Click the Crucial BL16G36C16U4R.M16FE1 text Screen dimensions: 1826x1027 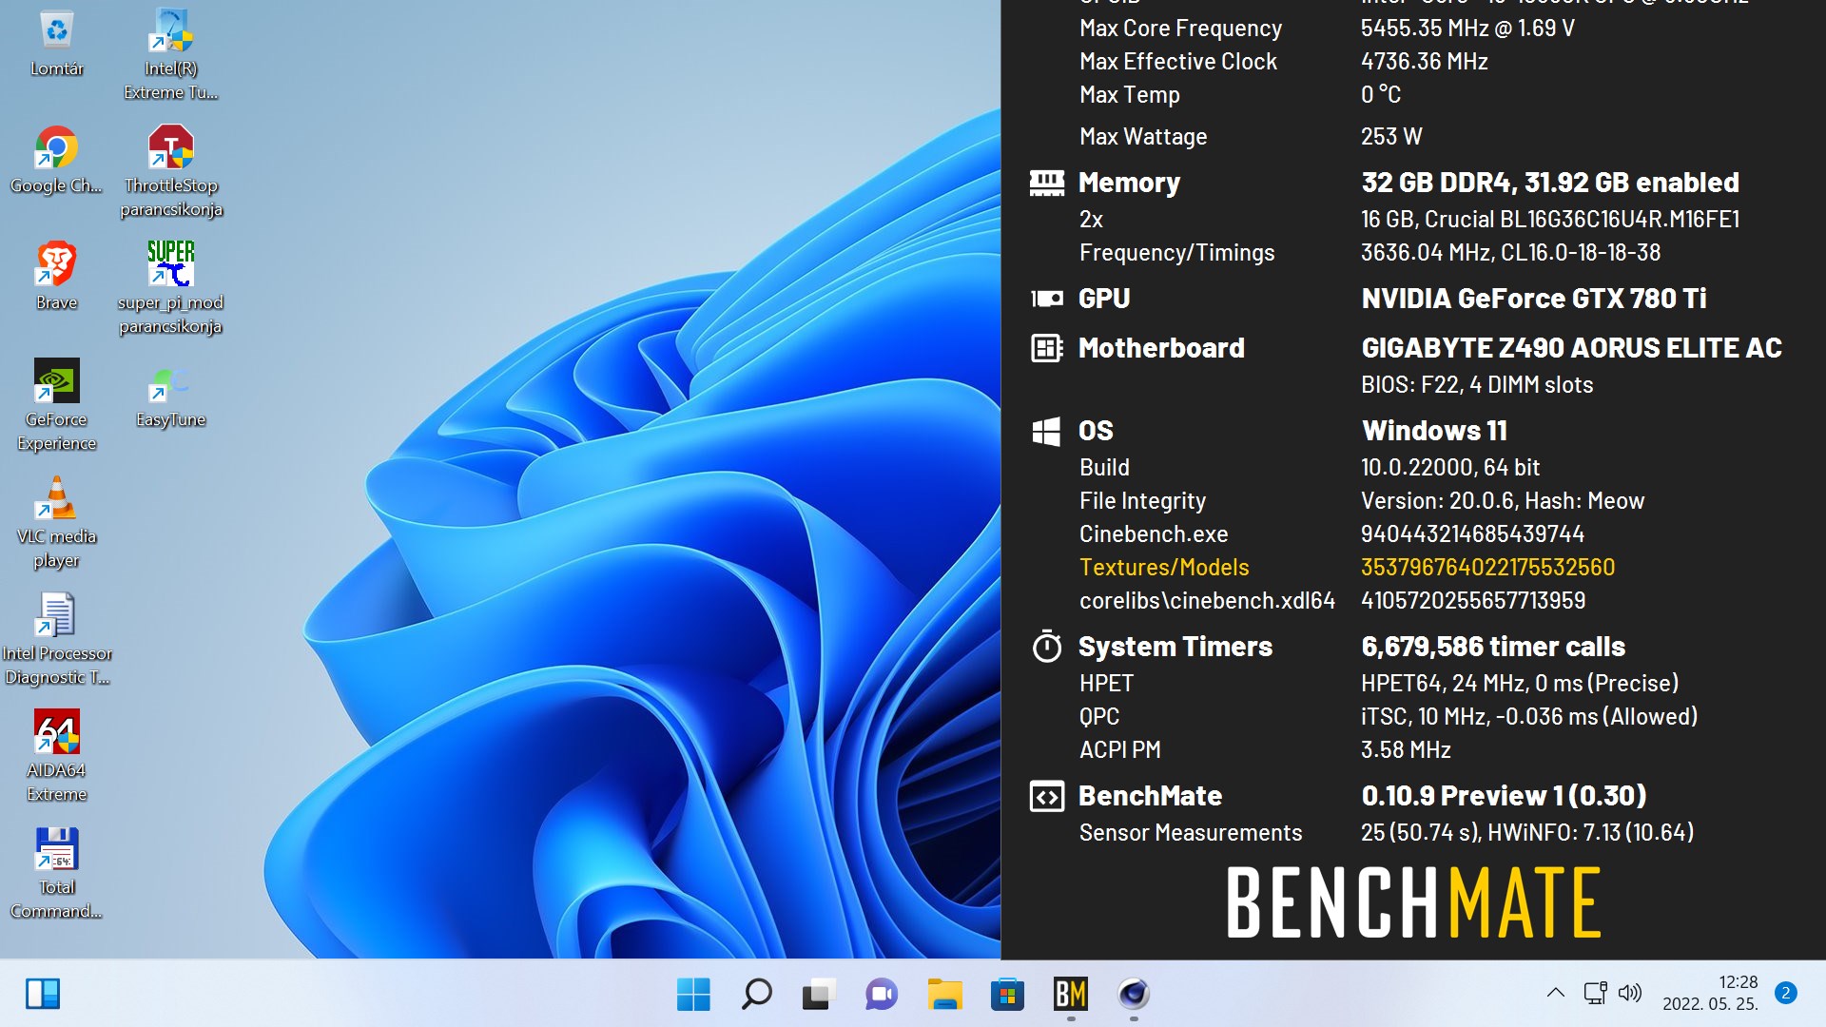tap(1550, 220)
